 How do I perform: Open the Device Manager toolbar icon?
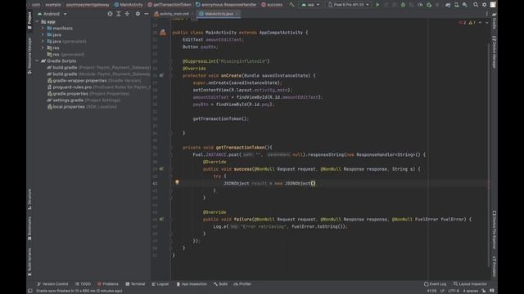pos(456,5)
